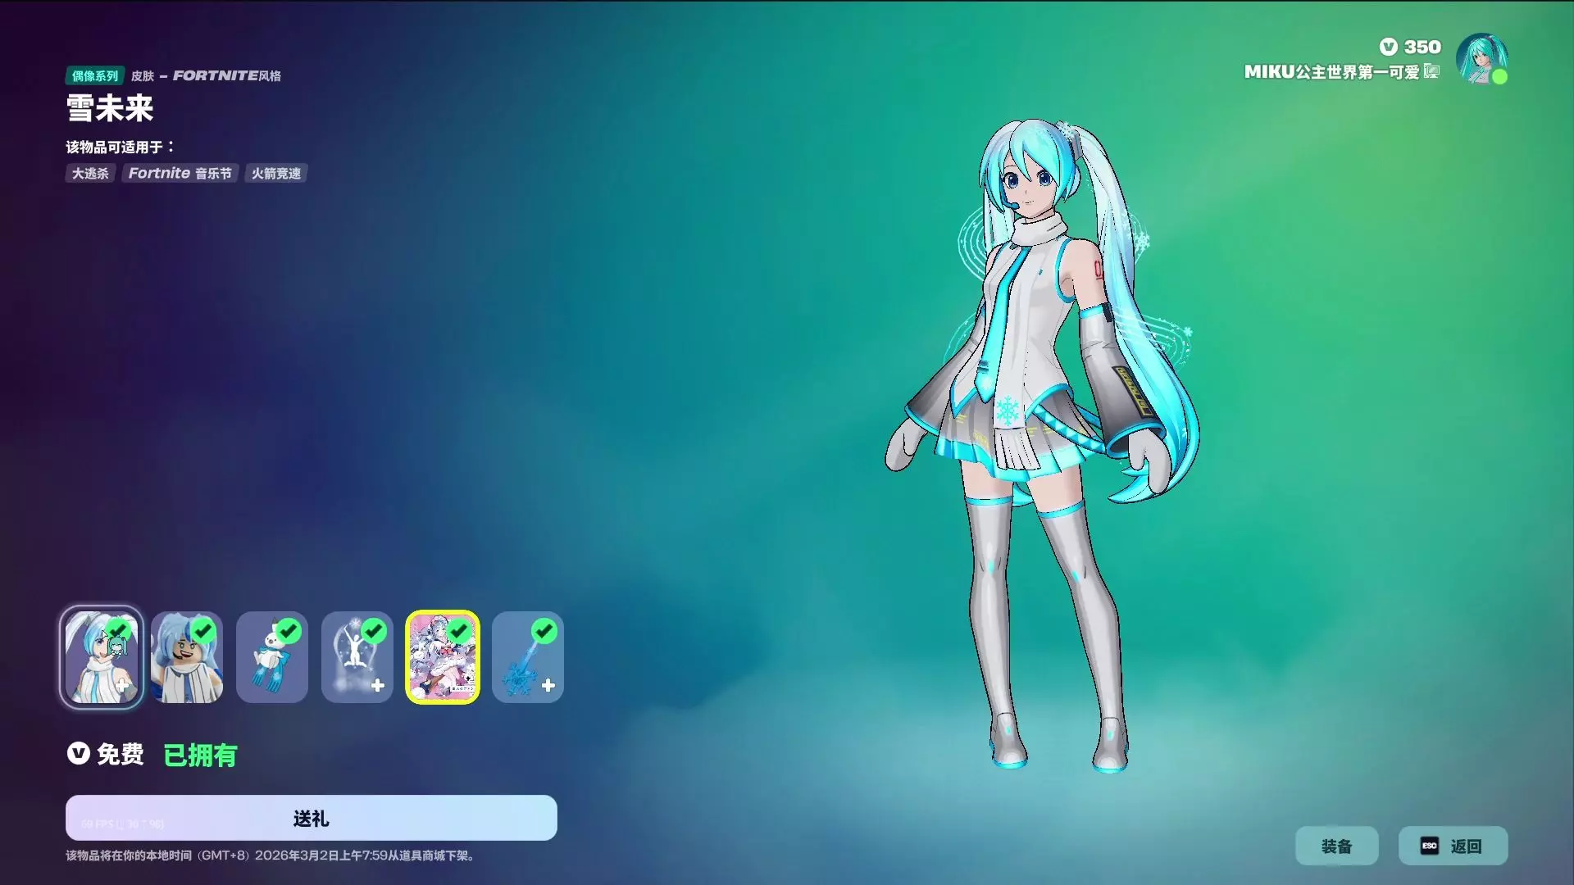Click the 偶像系列 series badge

tap(94, 75)
